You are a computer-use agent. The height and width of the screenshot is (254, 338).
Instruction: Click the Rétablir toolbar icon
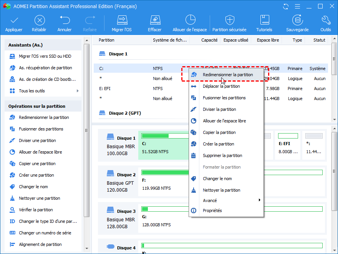click(x=40, y=20)
